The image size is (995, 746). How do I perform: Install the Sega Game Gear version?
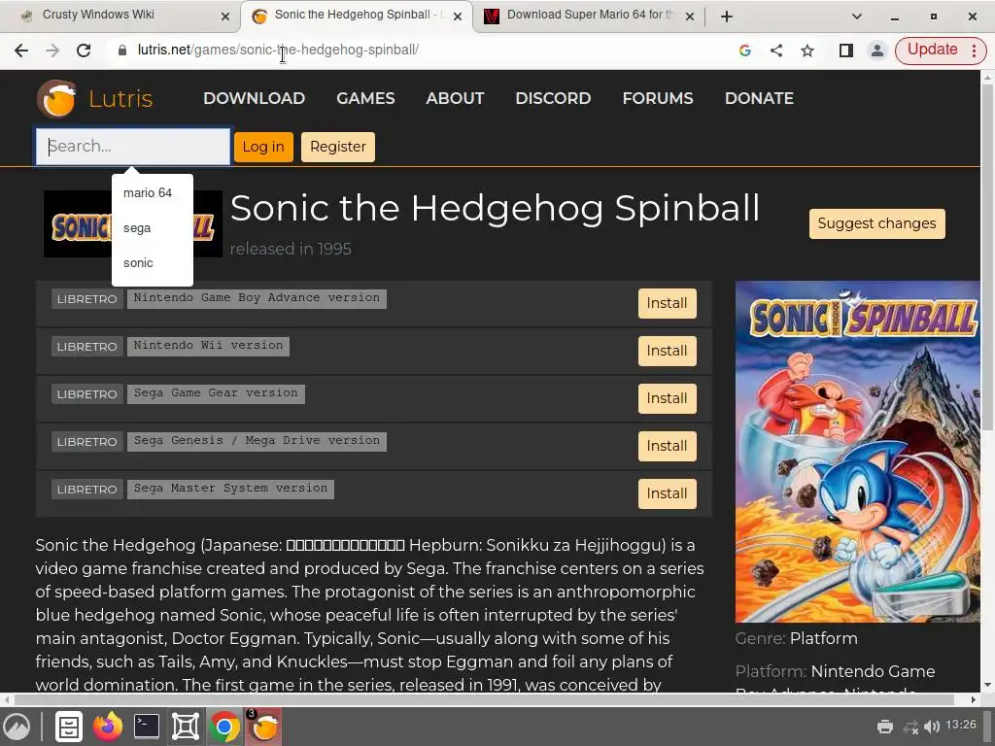tap(667, 398)
